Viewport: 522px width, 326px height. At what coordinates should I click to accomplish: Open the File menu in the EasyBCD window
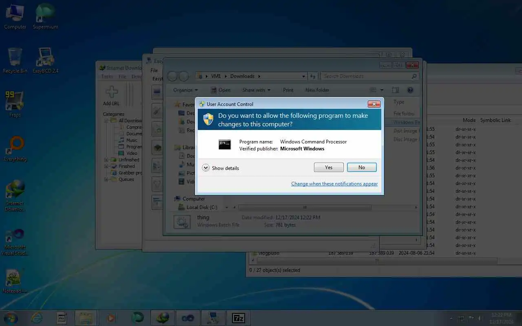pyautogui.click(x=154, y=70)
